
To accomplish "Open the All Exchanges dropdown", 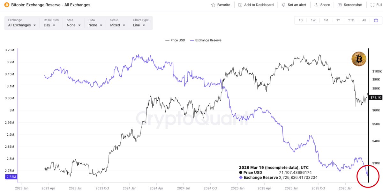I will tap(22, 25).
